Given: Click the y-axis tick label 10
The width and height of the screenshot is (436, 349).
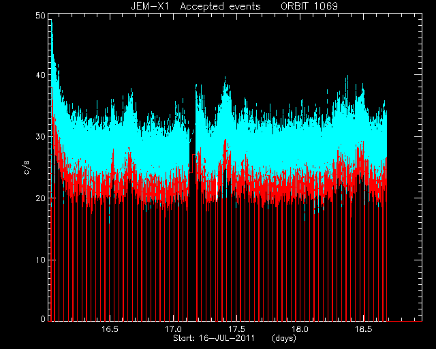Looking at the screenshot, I should (x=40, y=260).
